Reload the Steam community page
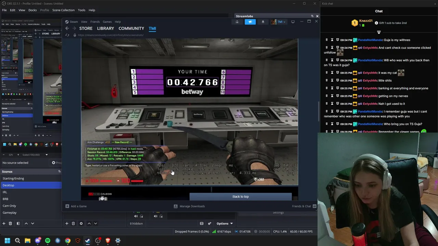 67,35
